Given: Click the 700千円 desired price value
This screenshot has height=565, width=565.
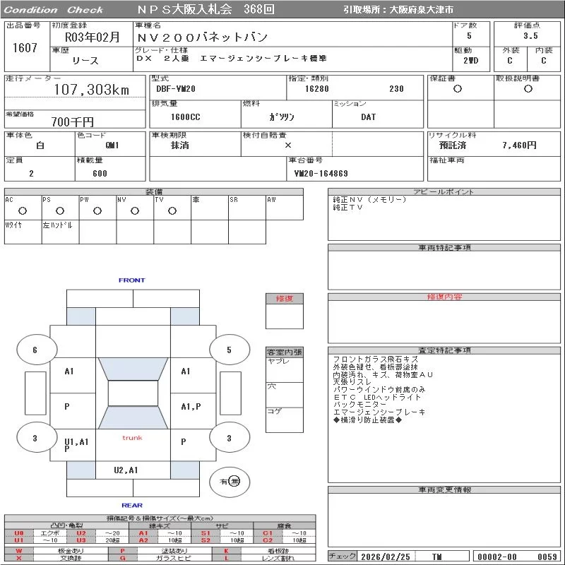Looking at the screenshot, I should pyautogui.click(x=73, y=122).
